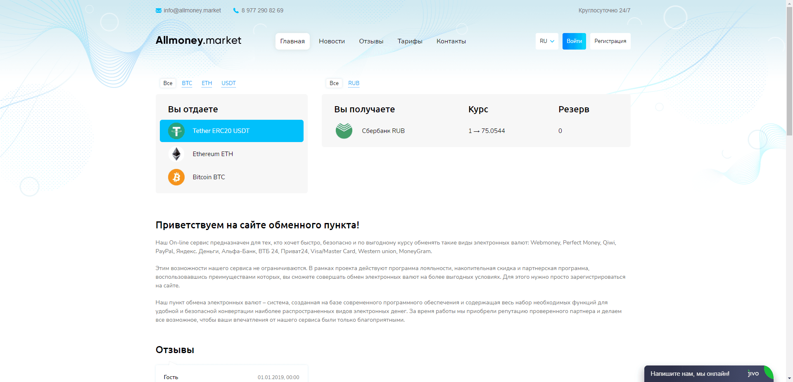Click the email envelope icon
793x382 pixels.
pyautogui.click(x=158, y=10)
